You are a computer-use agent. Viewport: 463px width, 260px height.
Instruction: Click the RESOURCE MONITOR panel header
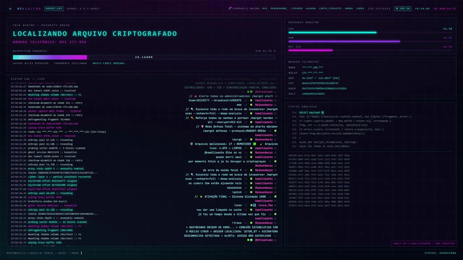[x=303, y=22]
